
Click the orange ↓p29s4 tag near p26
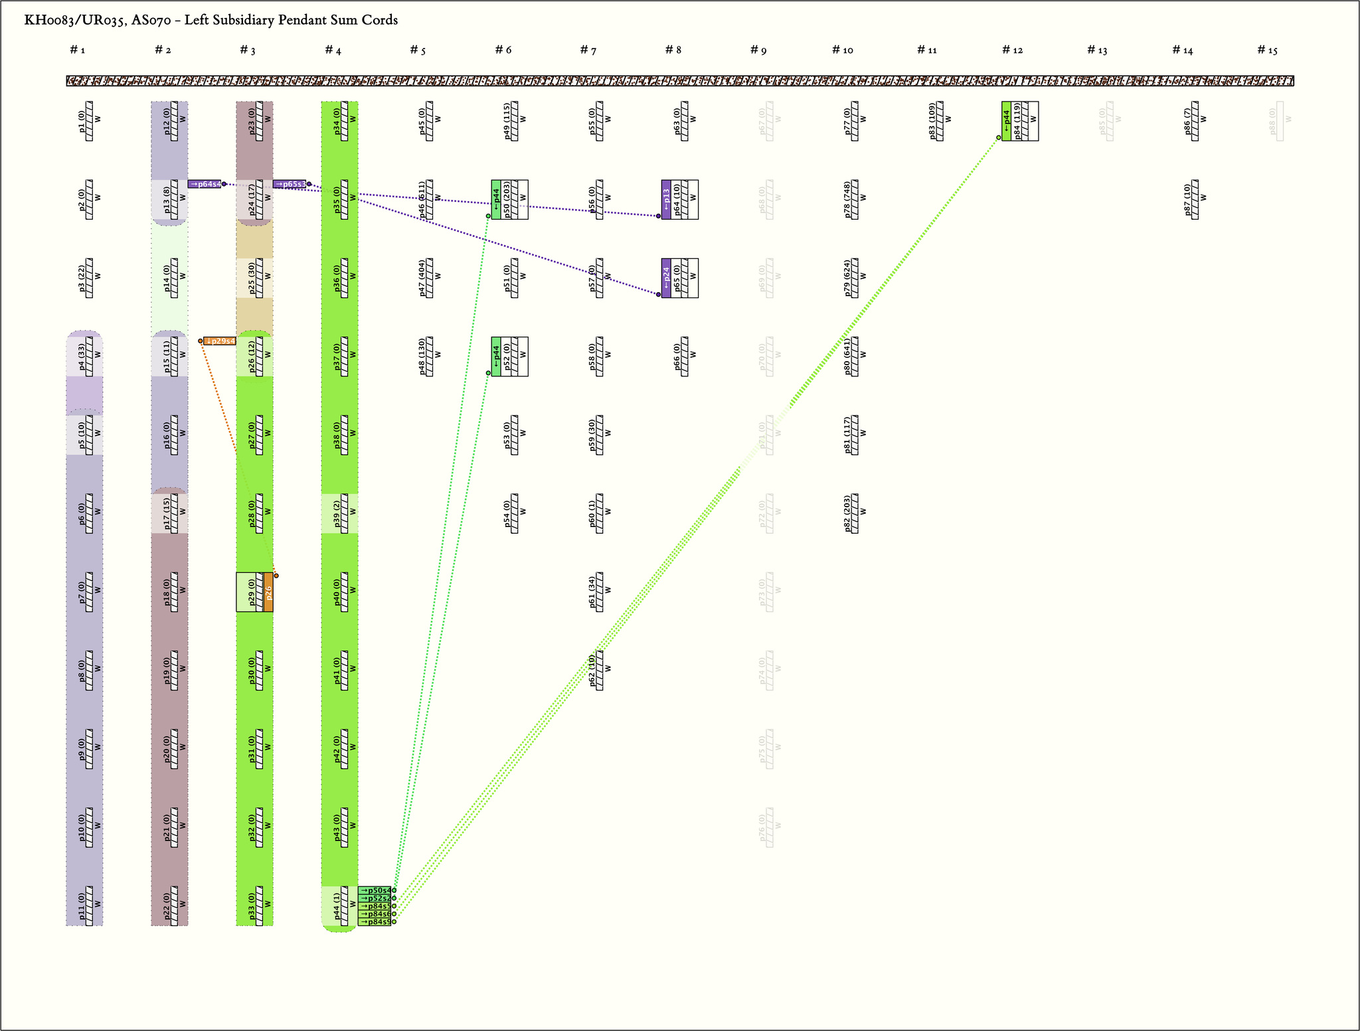tap(219, 341)
